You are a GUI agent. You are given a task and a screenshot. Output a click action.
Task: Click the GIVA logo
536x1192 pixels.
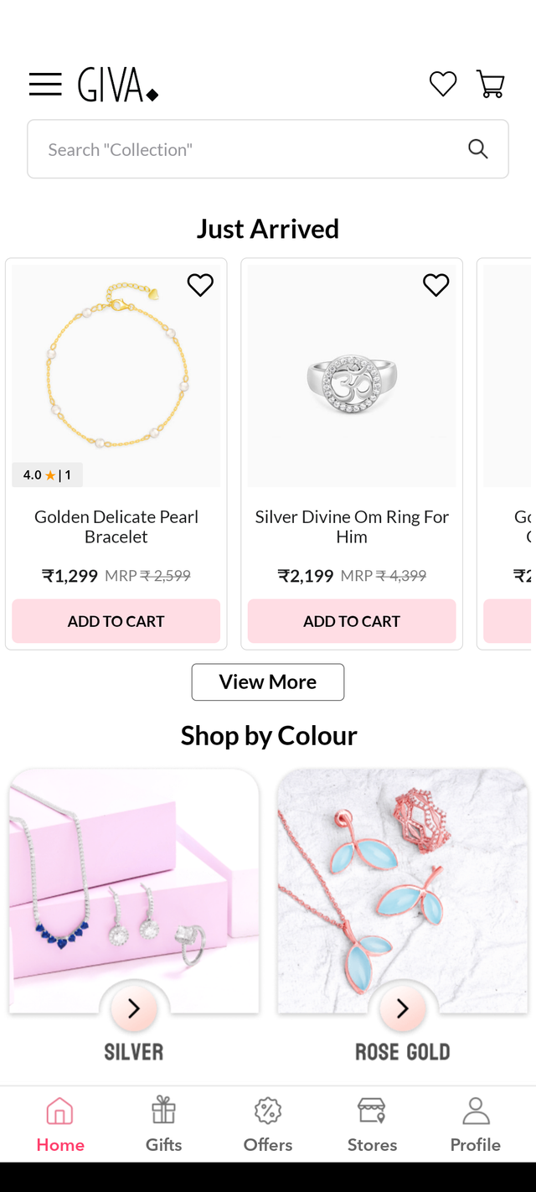pyautogui.click(x=118, y=85)
